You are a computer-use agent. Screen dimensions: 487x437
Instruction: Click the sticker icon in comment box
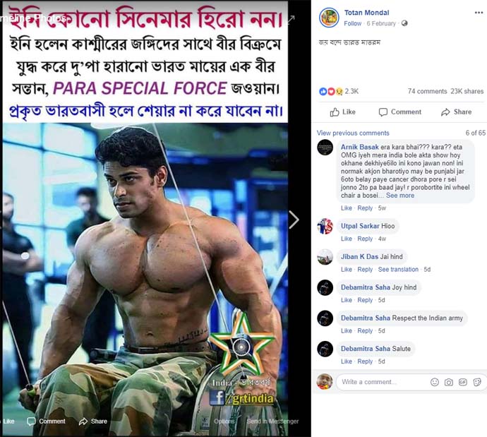point(477,382)
